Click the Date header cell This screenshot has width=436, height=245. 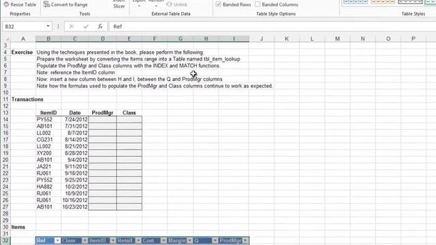pos(75,113)
